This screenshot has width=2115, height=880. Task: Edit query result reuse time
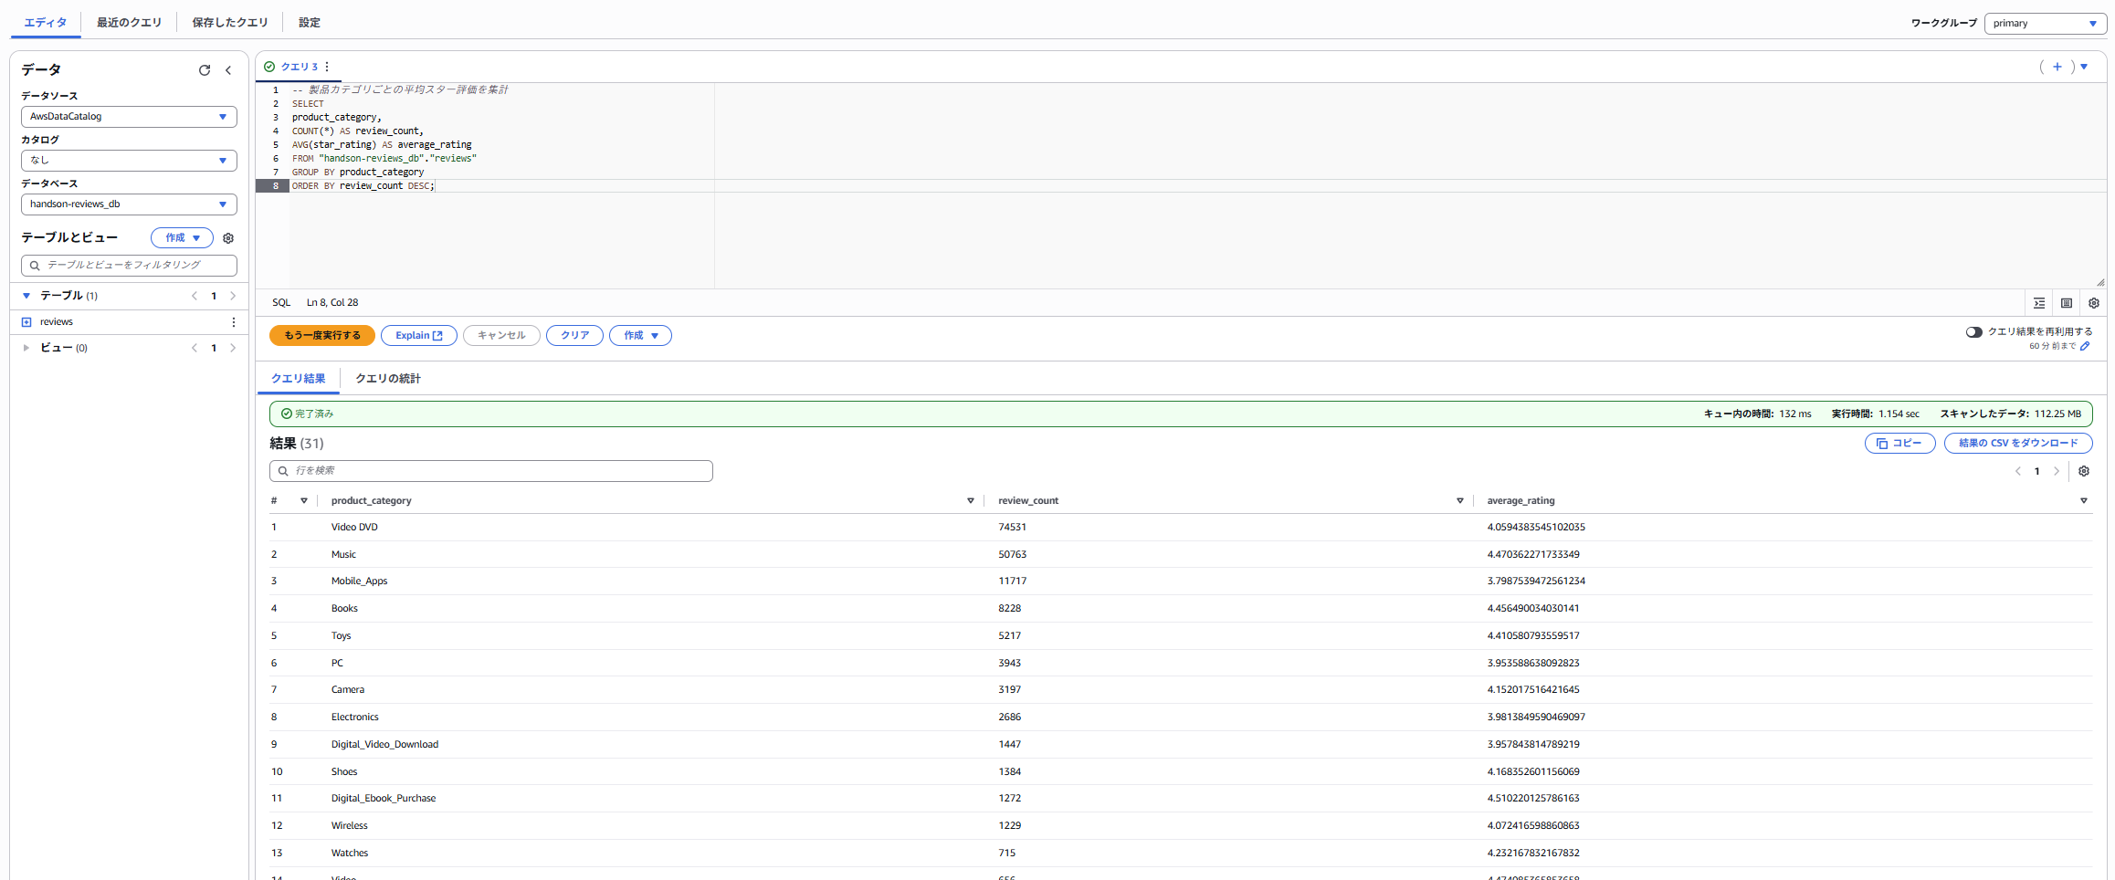pyautogui.click(x=2085, y=346)
